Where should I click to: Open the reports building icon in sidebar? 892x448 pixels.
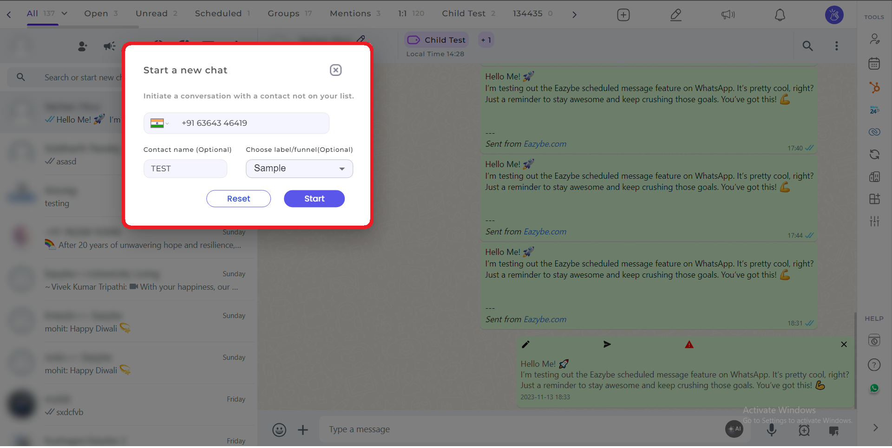pos(874,176)
